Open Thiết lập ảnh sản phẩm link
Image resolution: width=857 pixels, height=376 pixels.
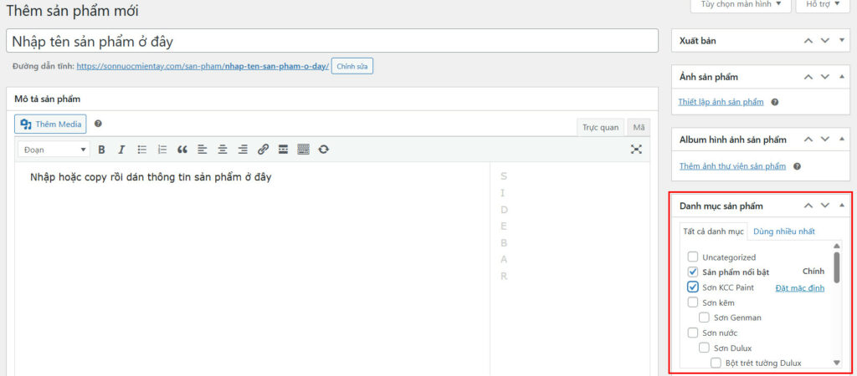click(721, 102)
